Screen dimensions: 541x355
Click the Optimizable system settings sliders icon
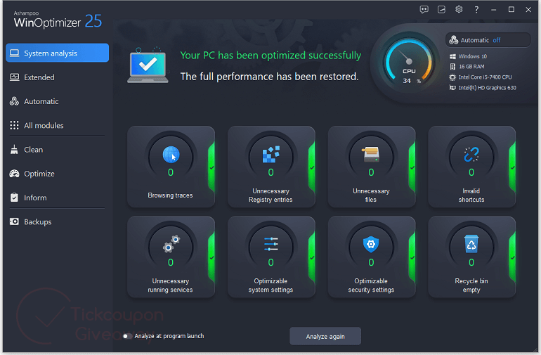[x=270, y=244]
